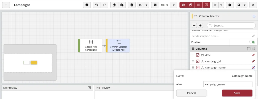
Task: Click the campaign_id column label
Action: tap(213, 61)
